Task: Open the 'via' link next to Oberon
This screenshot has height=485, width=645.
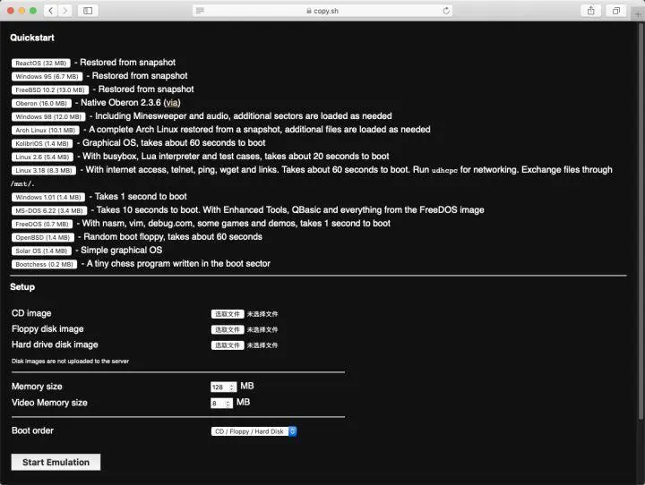Action: [x=172, y=103]
